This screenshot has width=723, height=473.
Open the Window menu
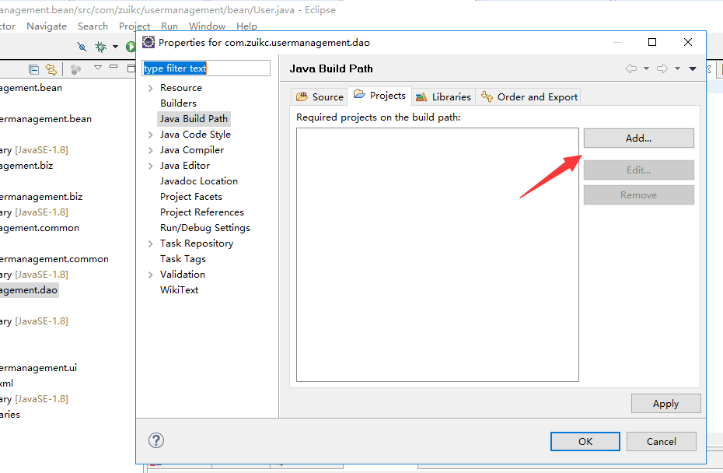(x=207, y=26)
